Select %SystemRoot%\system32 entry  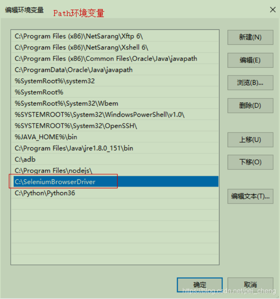[115, 81]
